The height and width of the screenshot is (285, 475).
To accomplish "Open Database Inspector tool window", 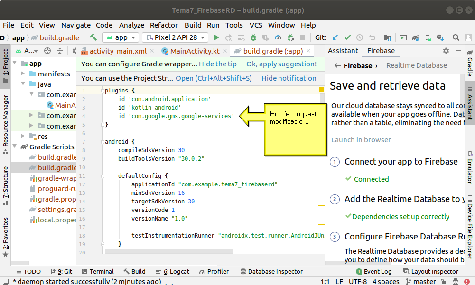I will [x=271, y=271].
